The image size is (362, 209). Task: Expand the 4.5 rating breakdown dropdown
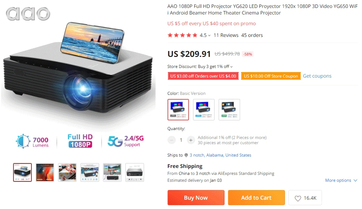click(209, 36)
